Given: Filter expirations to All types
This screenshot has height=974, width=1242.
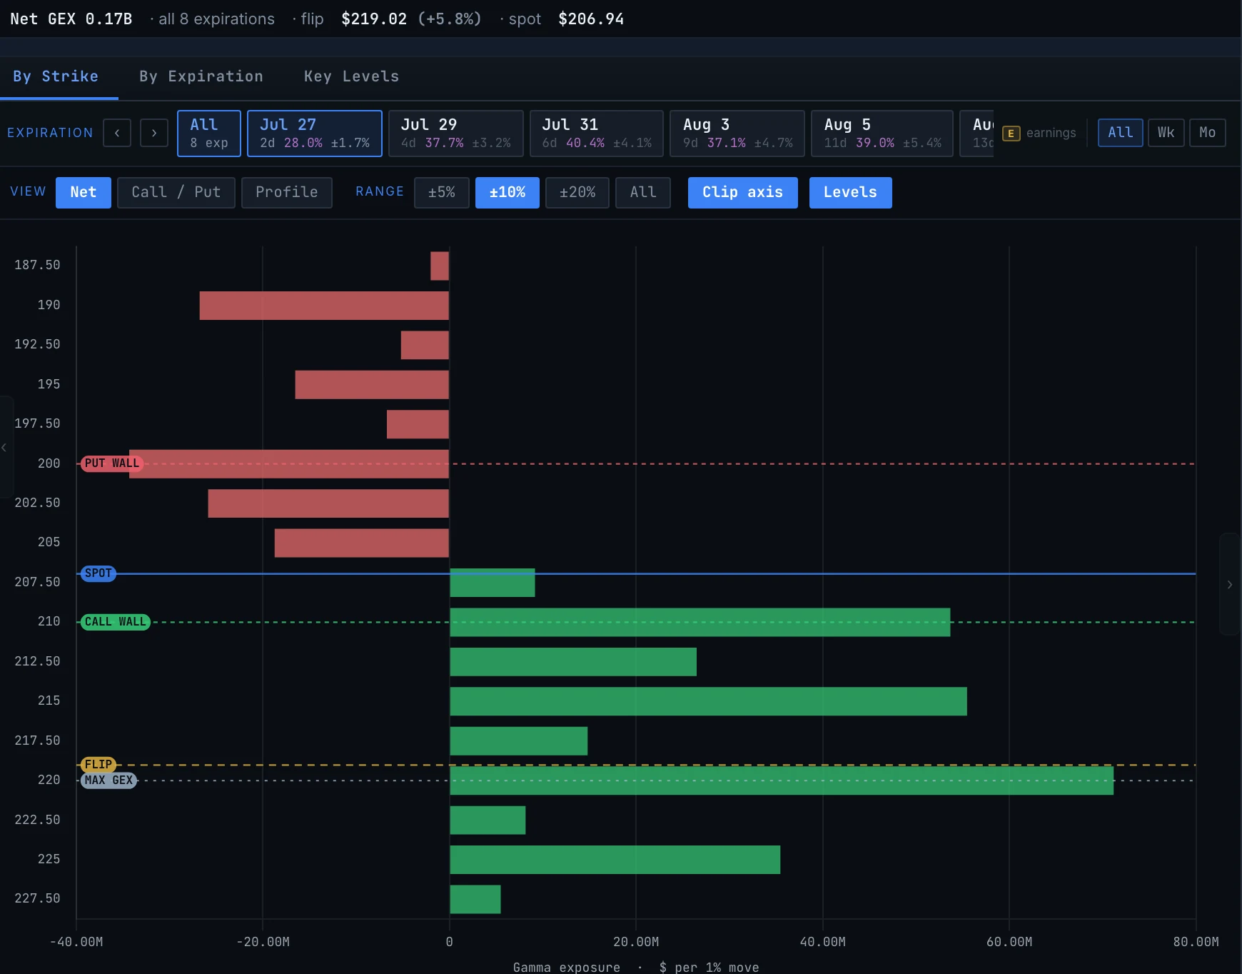Looking at the screenshot, I should [1121, 133].
